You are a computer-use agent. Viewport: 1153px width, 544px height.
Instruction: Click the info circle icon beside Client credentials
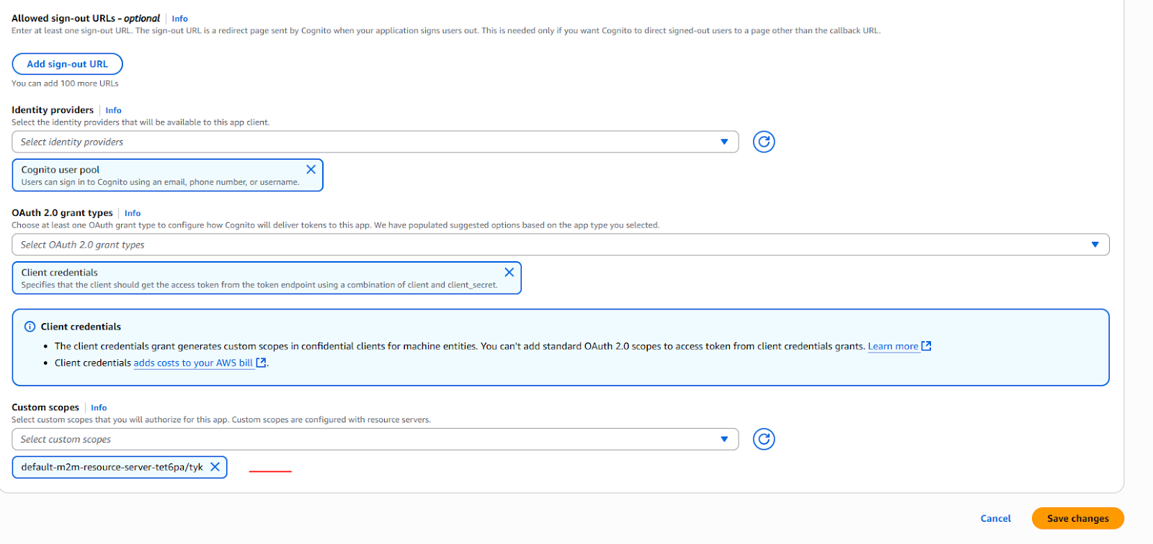point(30,327)
